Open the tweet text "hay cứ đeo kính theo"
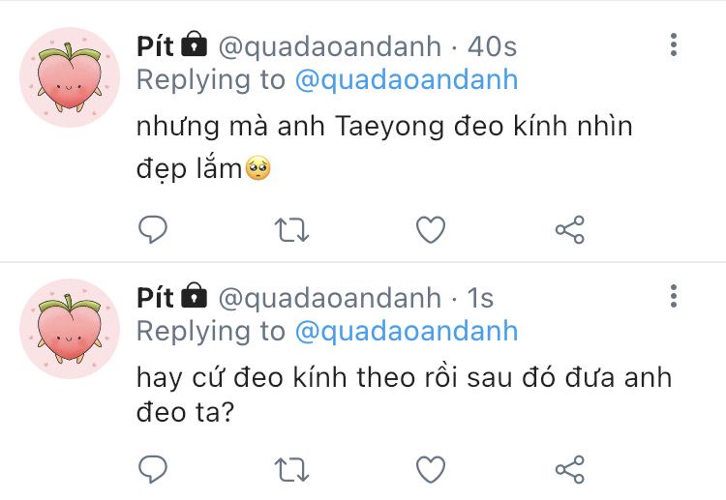 tap(403, 377)
